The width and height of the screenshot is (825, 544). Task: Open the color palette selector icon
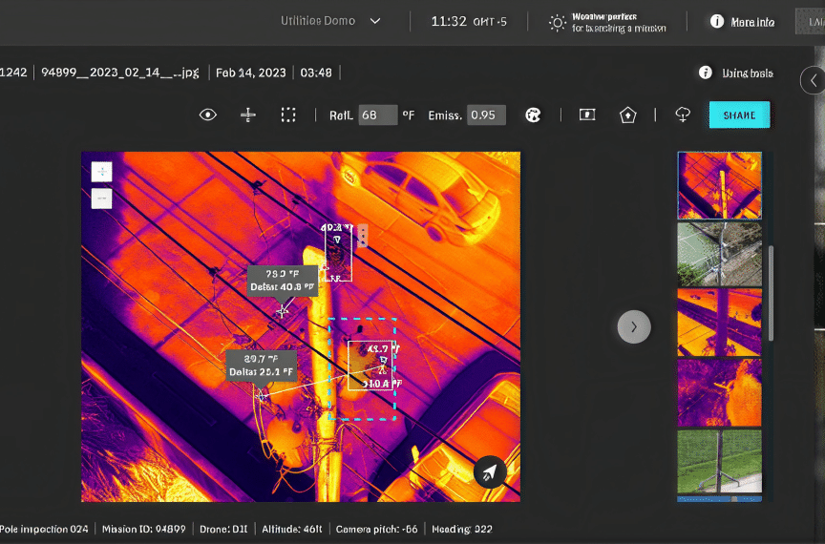coord(533,115)
